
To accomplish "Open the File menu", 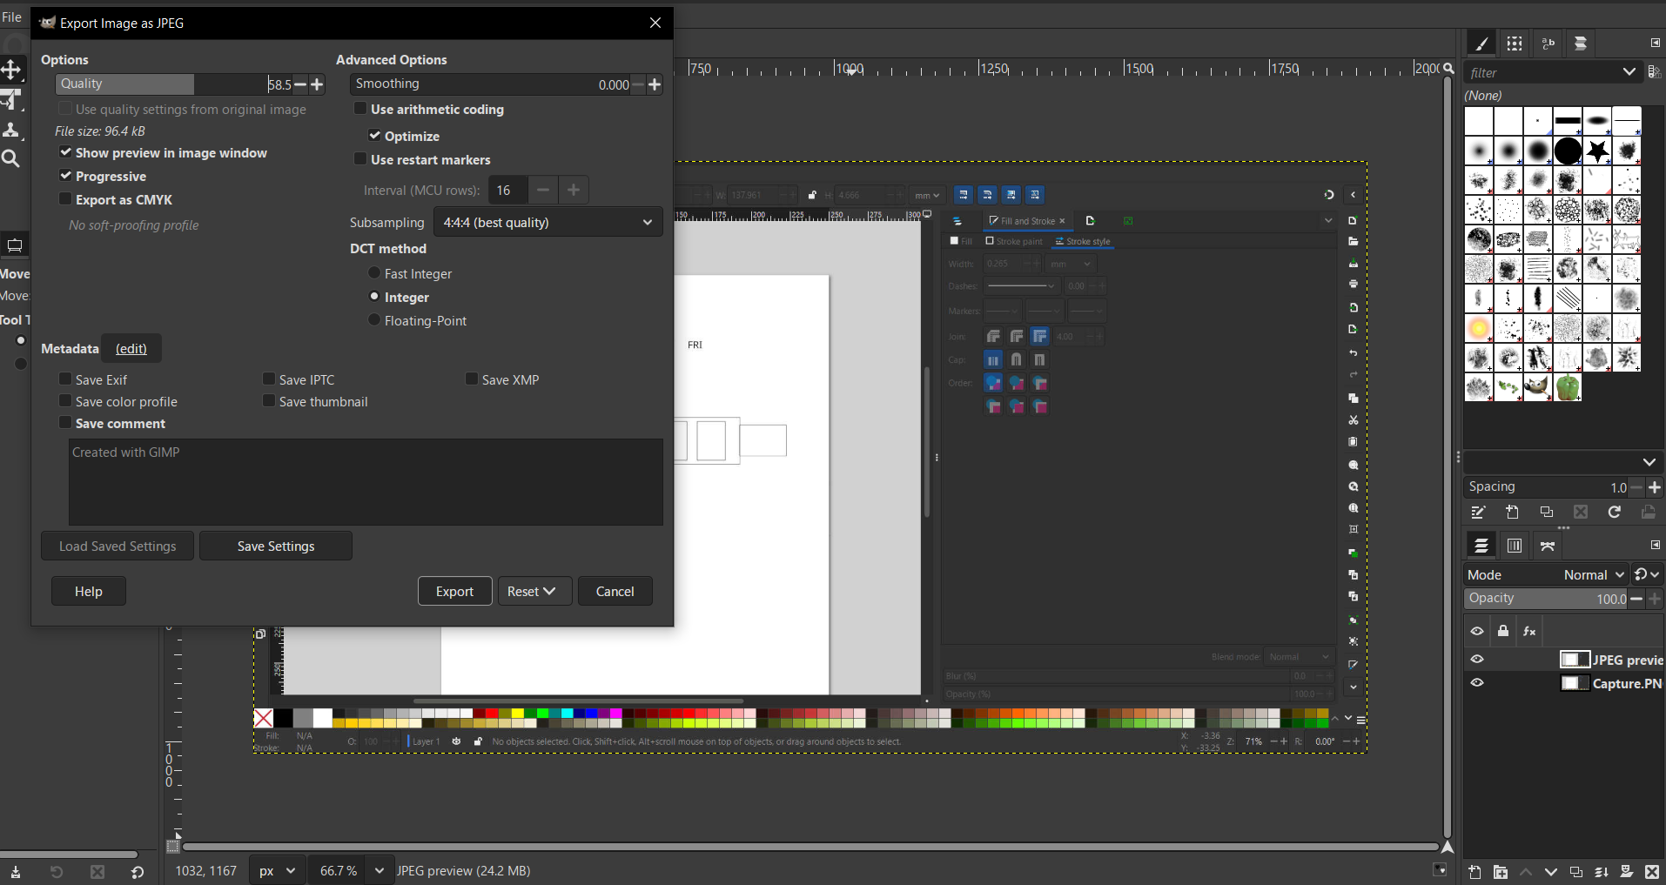I will pyautogui.click(x=12, y=17).
